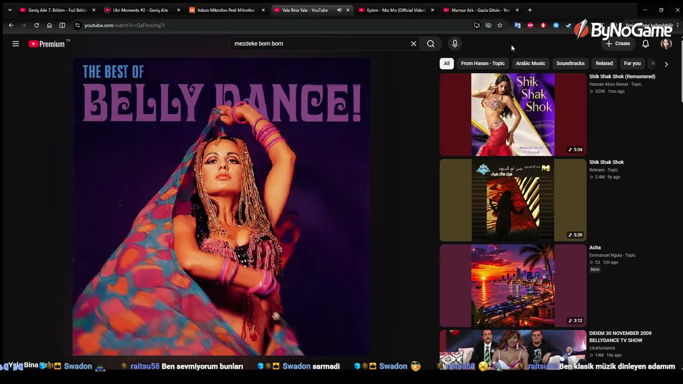Screen dimensions: 683x384
Task: Close the Eylem - Mız Mız tab
Action: (x=432, y=10)
